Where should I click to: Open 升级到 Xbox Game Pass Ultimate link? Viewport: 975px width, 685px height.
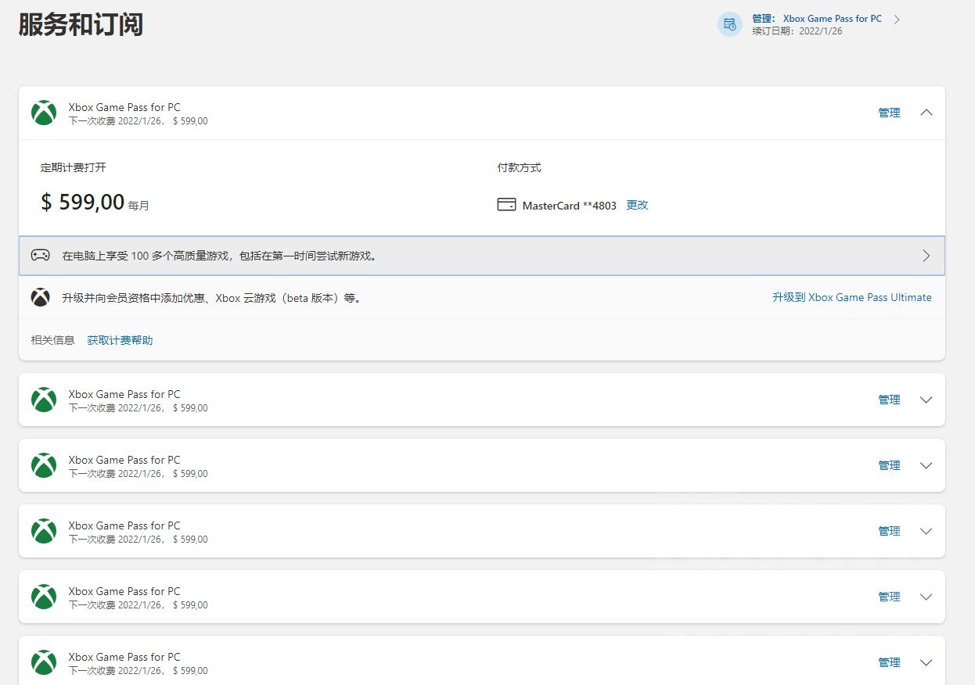pos(851,297)
